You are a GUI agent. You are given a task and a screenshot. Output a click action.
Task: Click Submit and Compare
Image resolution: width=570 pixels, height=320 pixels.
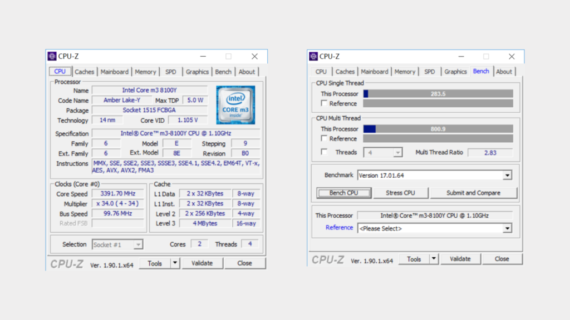[474, 193]
